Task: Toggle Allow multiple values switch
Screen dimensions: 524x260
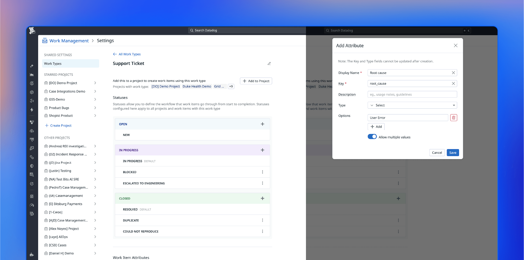Action: (x=372, y=137)
